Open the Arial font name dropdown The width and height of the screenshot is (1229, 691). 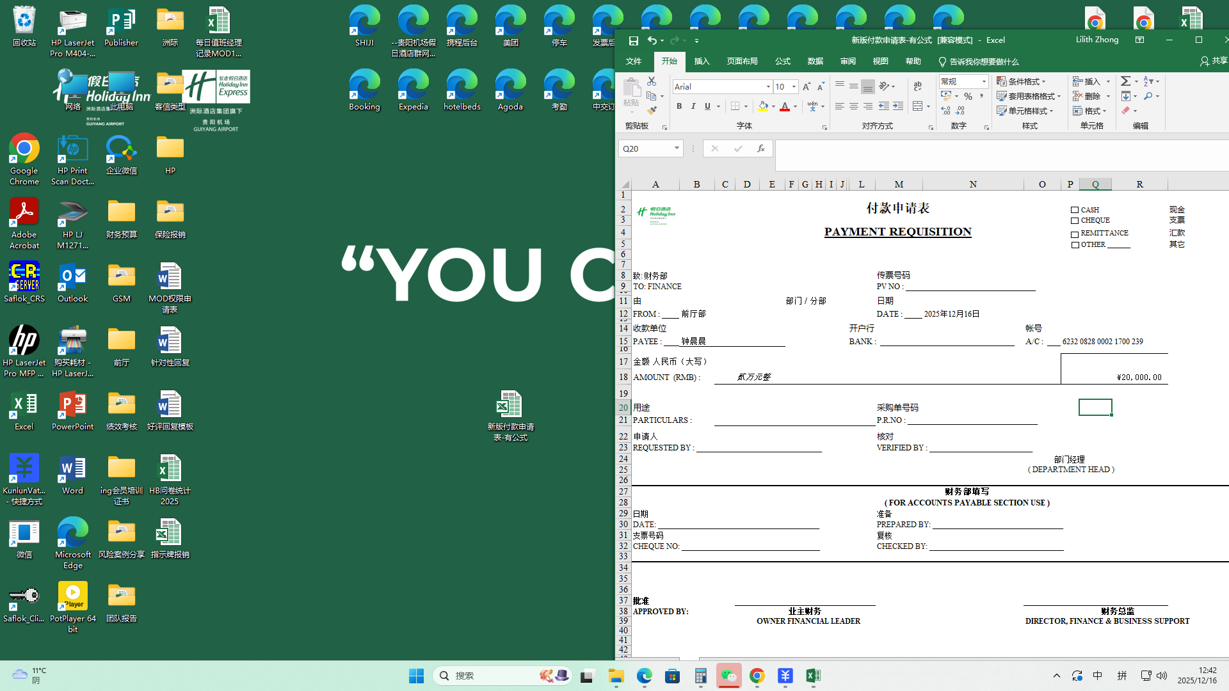pos(768,86)
